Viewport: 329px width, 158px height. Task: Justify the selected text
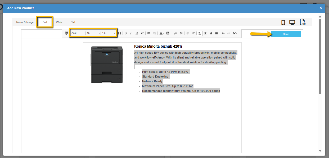pyautogui.click(x=217, y=33)
